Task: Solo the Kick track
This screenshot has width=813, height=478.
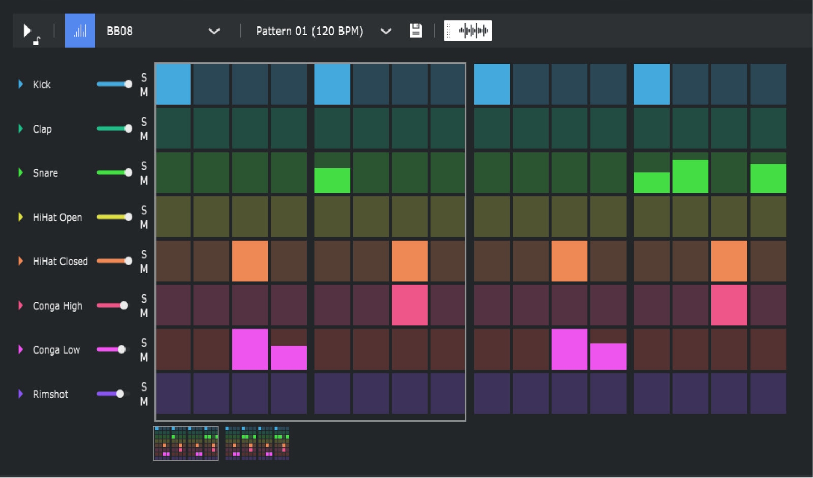Action: [144, 77]
